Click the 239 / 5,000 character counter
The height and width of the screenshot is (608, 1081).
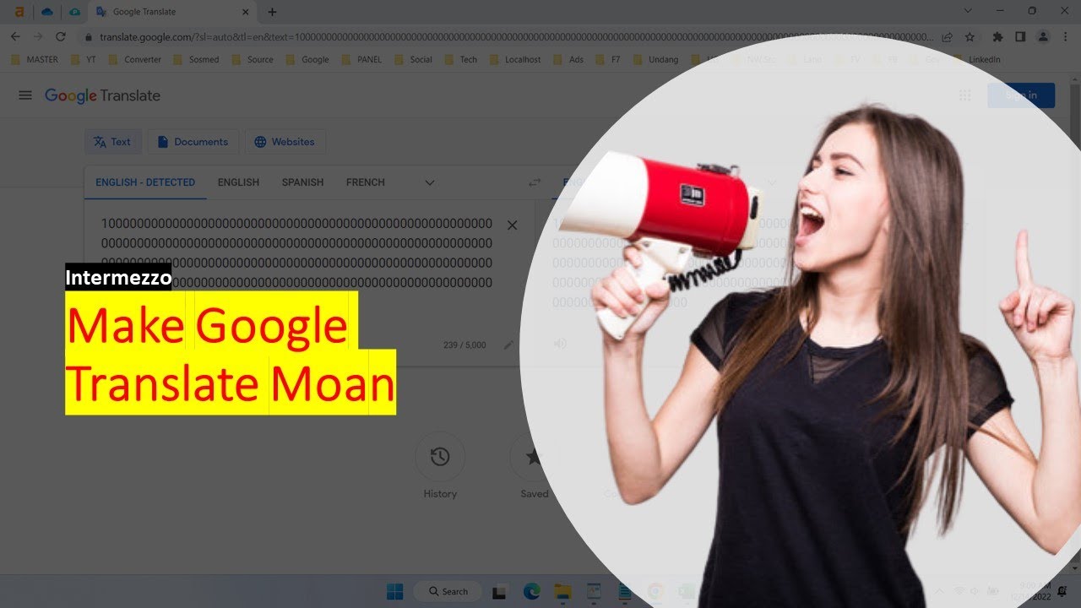464,345
